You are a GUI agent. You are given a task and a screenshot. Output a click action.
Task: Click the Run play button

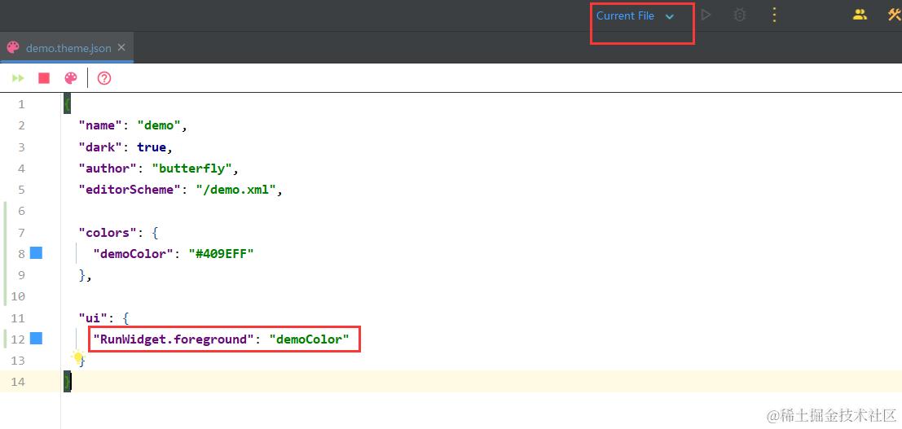pos(706,15)
